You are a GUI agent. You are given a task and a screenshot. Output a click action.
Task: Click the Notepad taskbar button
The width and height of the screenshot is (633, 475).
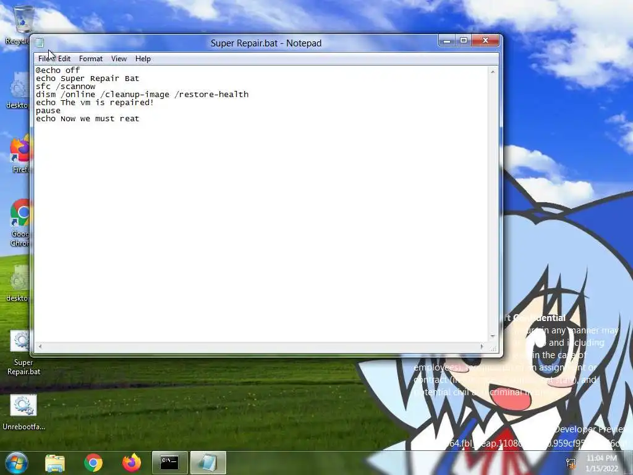(x=208, y=463)
